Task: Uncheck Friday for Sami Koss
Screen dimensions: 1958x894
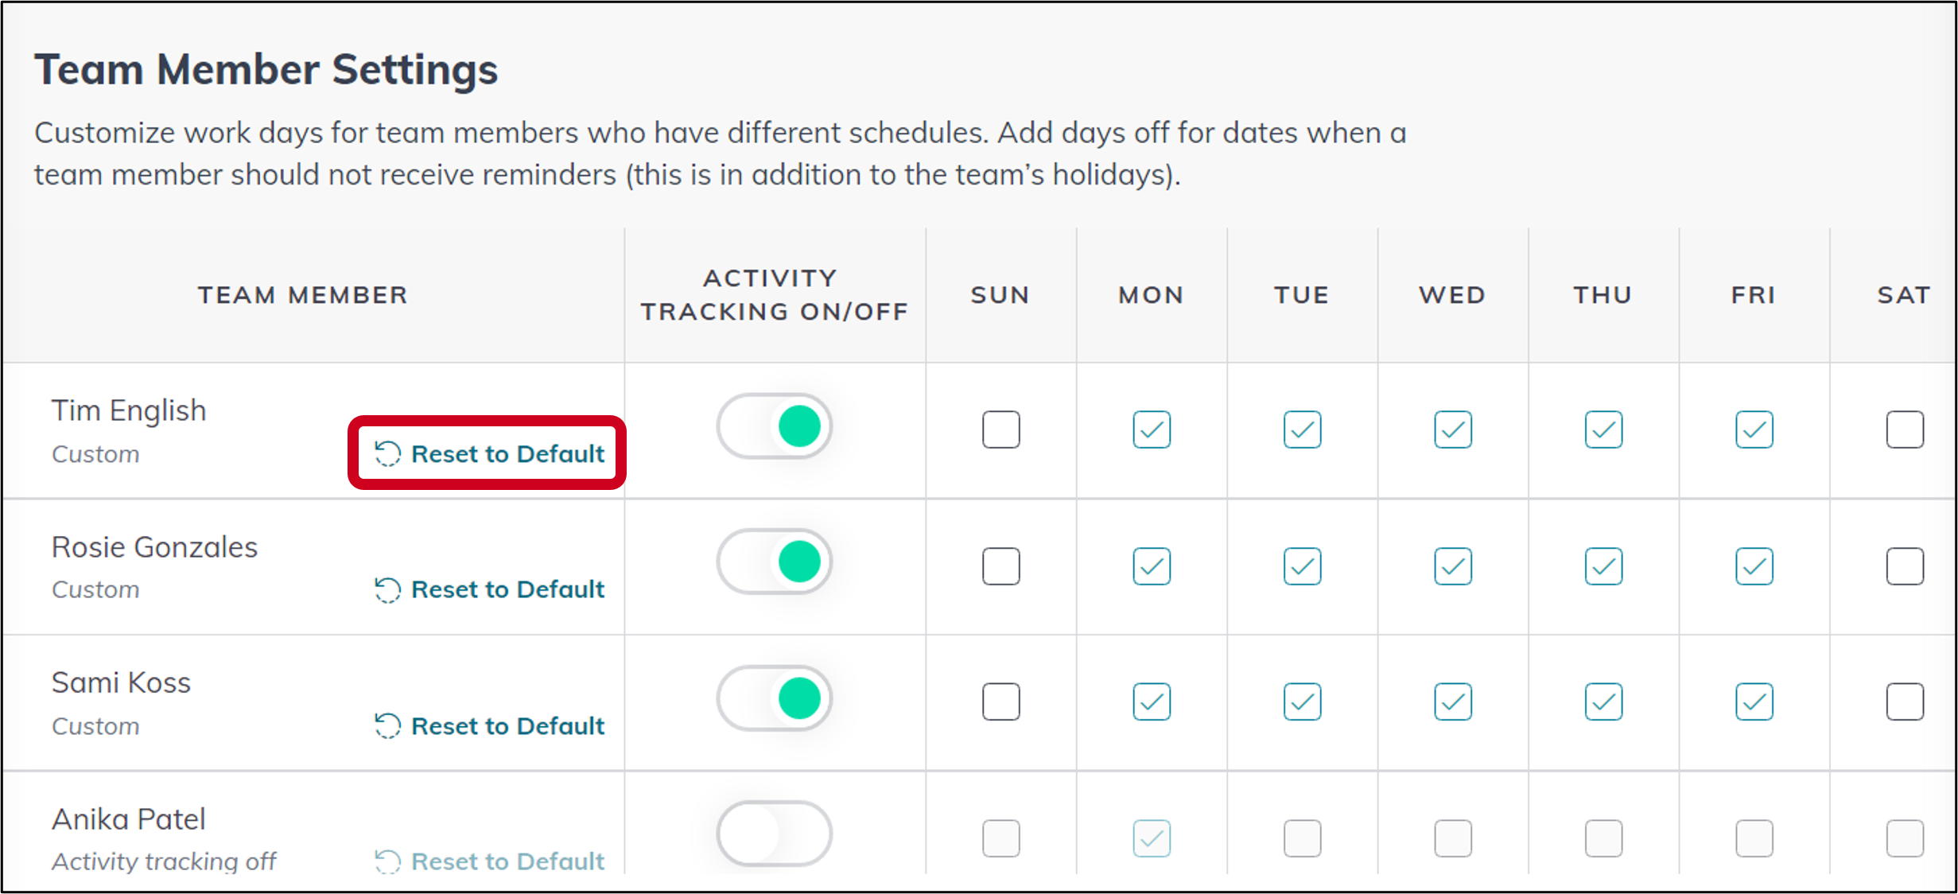Action: tap(1754, 702)
